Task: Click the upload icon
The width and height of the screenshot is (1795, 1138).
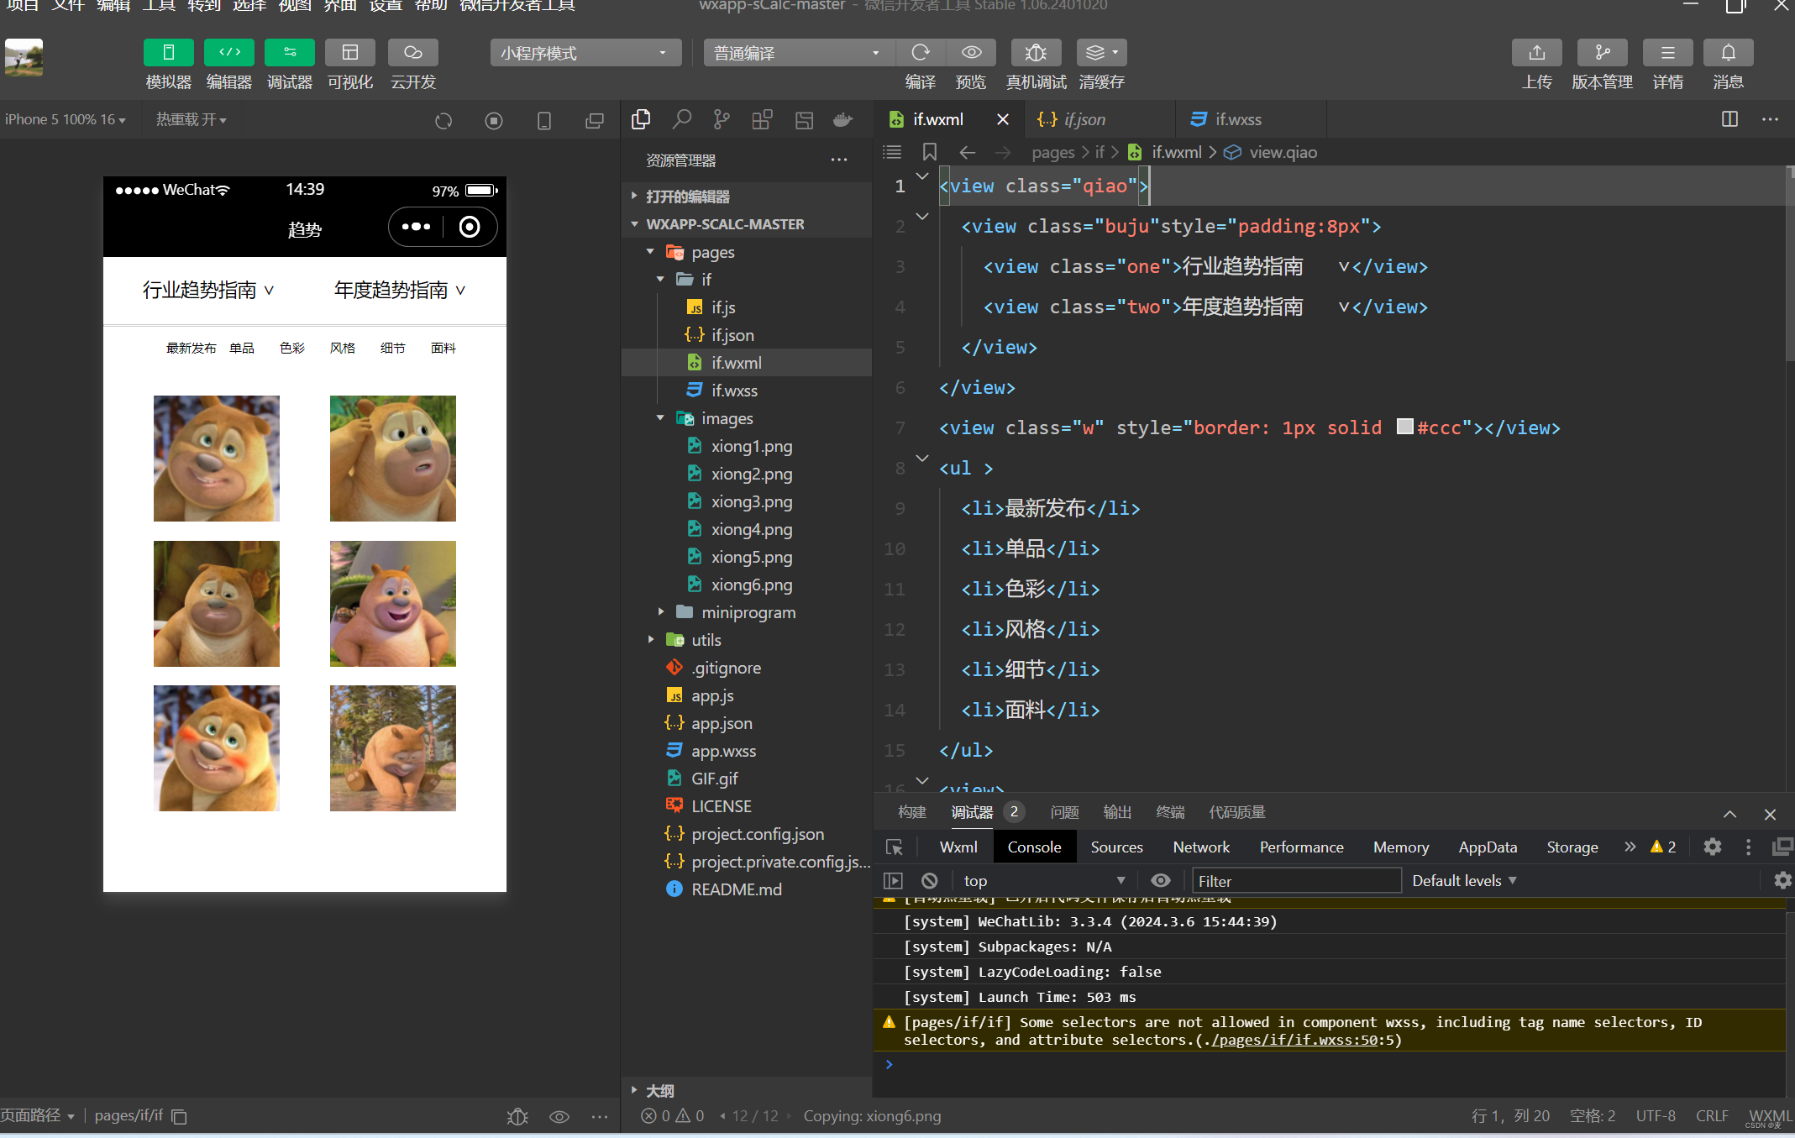Action: click(x=1537, y=52)
